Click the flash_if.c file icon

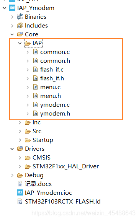coord(35,70)
